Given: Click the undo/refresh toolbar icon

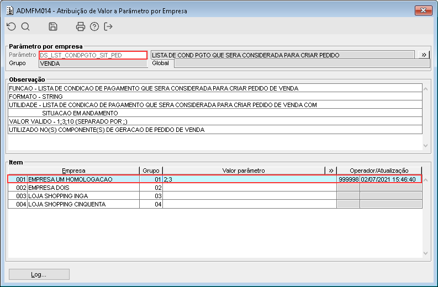Looking at the screenshot, I should pyautogui.click(x=11, y=26).
